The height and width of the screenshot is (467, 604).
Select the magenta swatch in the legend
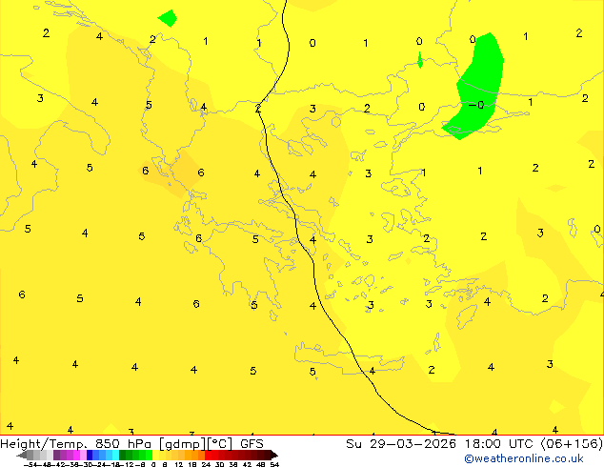click(x=74, y=455)
